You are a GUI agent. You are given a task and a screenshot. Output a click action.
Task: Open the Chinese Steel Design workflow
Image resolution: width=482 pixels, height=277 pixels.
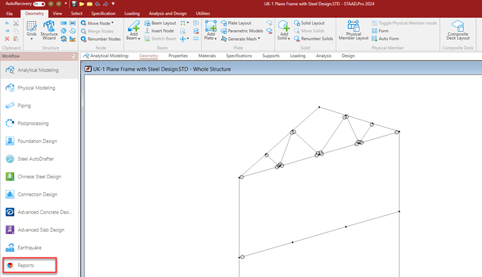[39, 177]
